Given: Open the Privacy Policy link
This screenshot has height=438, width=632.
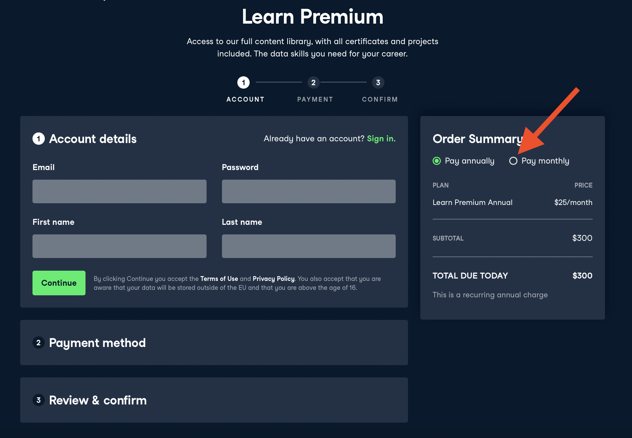Looking at the screenshot, I should (274, 279).
